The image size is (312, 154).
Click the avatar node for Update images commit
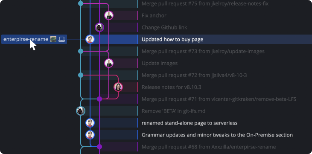click(x=109, y=63)
